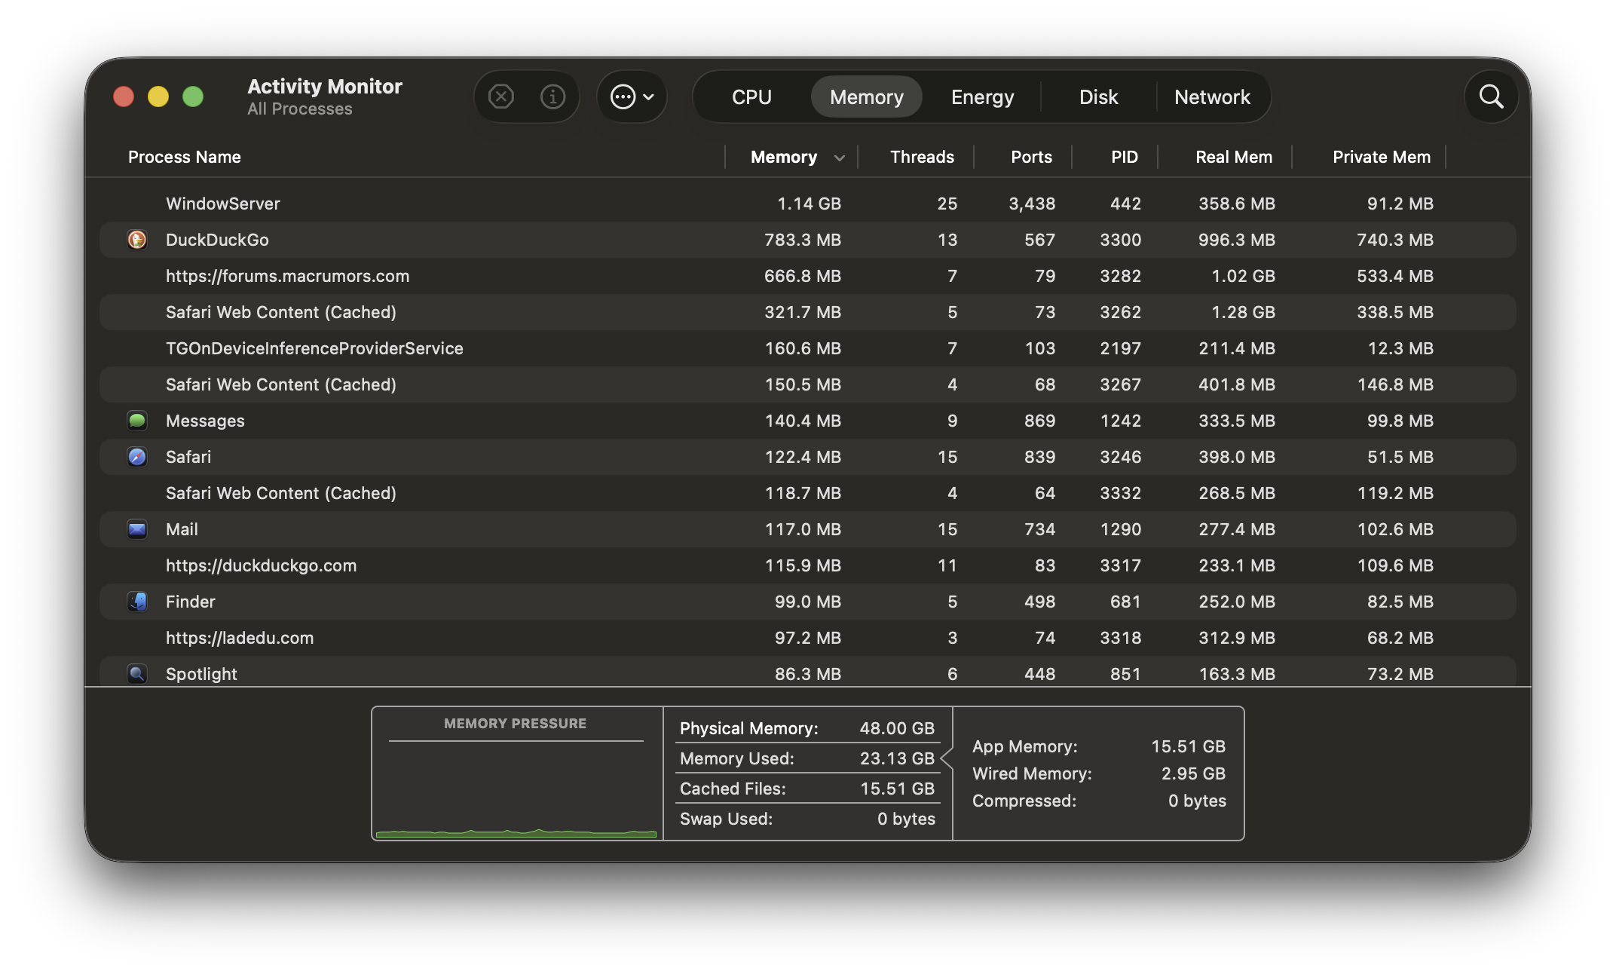Open the search magnifier icon
1616x974 pixels.
point(1491,96)
